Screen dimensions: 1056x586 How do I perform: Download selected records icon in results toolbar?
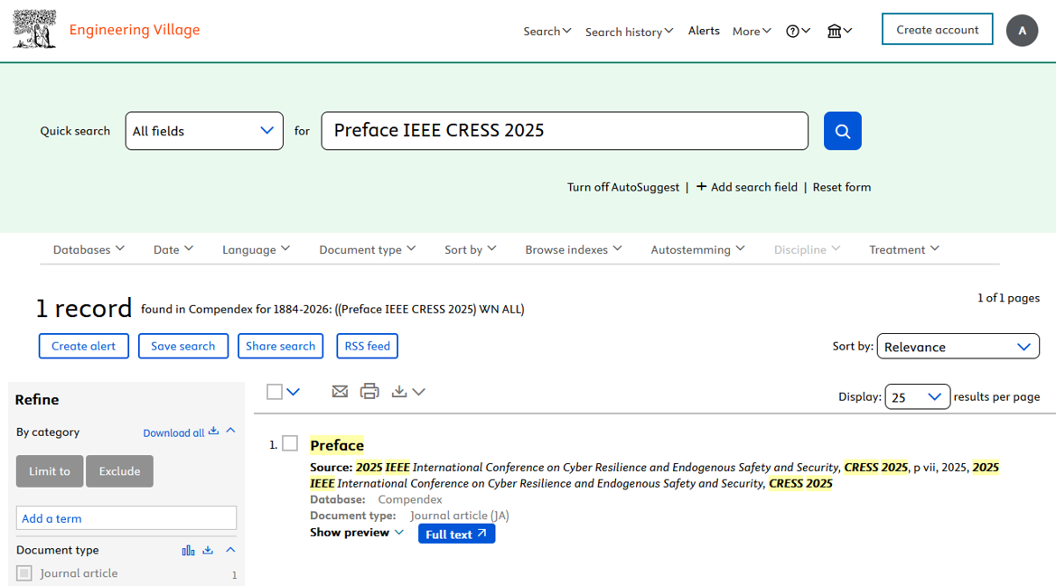[399, 391]
